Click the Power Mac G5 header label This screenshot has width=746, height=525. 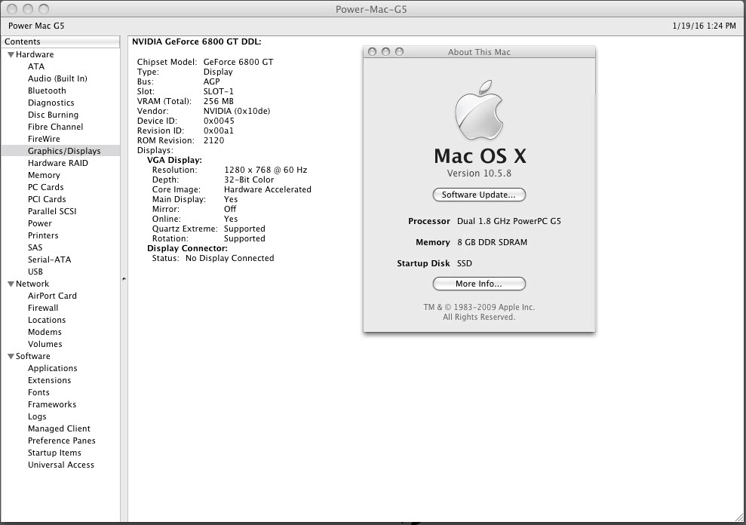coord(36,26)
